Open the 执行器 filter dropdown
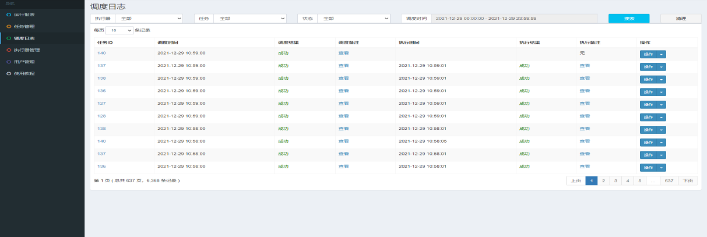Viewport: 707px width, 237px height. (148, 19)
